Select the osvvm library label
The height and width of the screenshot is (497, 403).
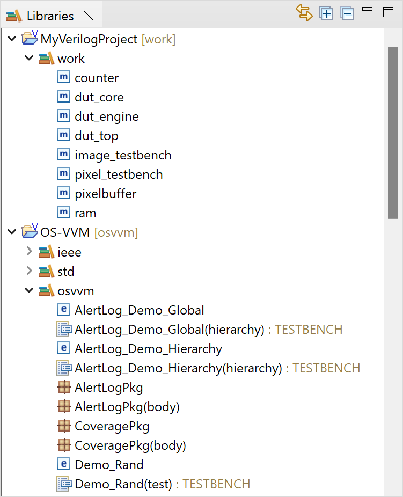(x=76, y=291)
